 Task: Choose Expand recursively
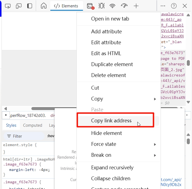pyautogui.click(x=119, y=168)
